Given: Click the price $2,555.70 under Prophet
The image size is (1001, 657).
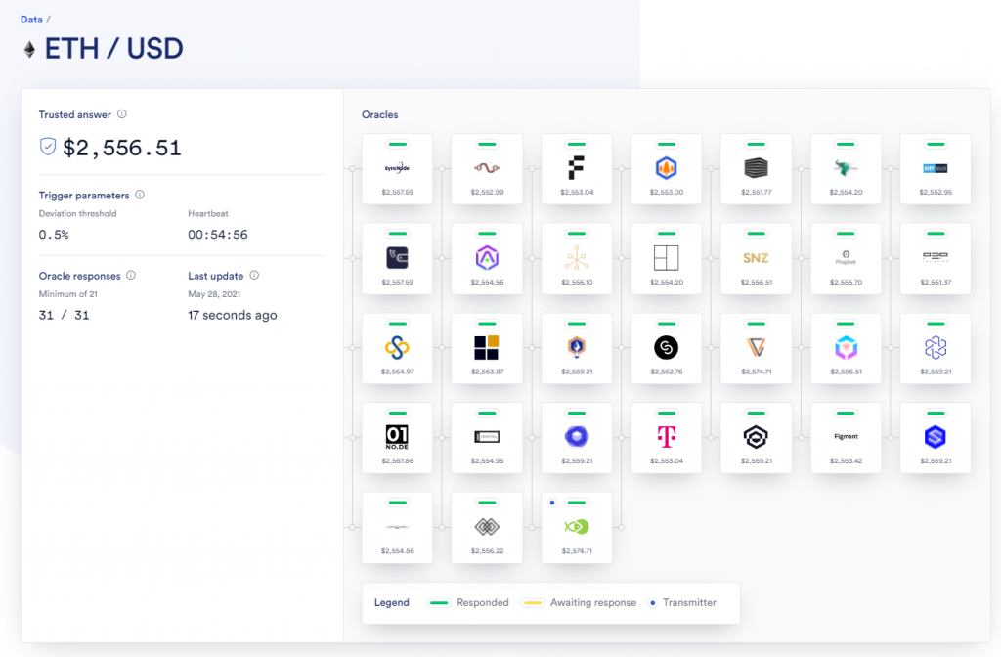Looking at the screenshot, I should click(846, 282).
